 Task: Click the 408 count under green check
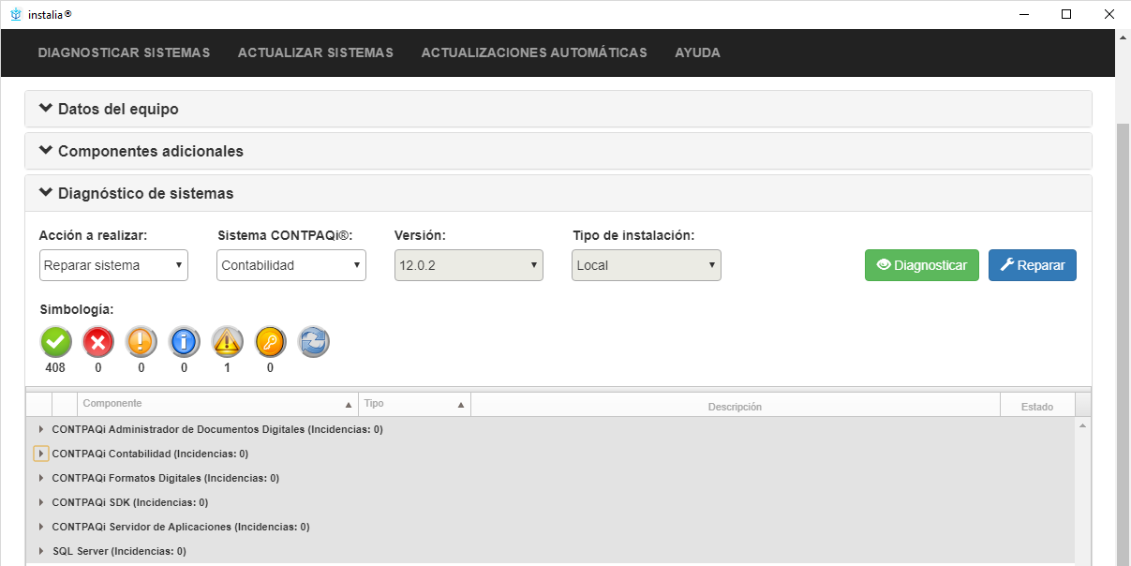(x=55, y=368)
